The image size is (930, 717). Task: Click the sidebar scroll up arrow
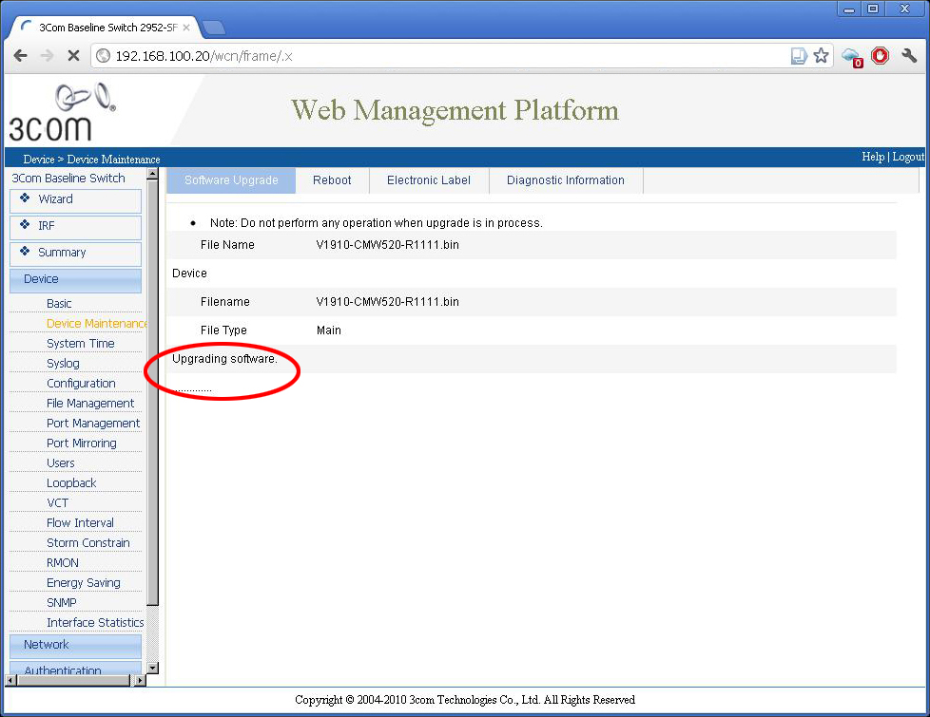click(152, 174)
